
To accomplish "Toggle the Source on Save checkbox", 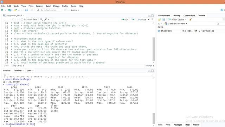I will [22, 19].
